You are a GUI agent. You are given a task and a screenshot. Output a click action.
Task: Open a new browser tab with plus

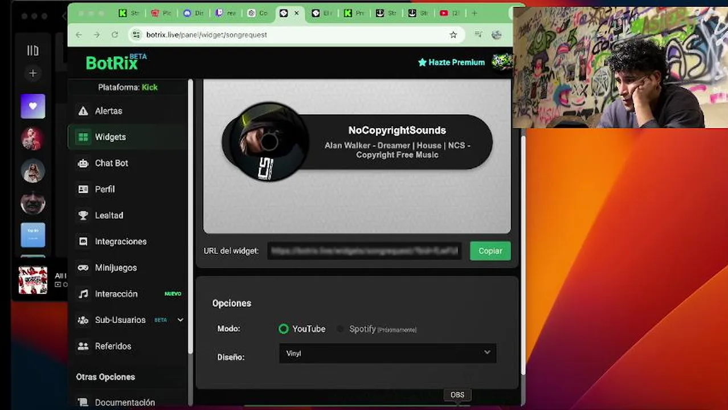point(475,13)
